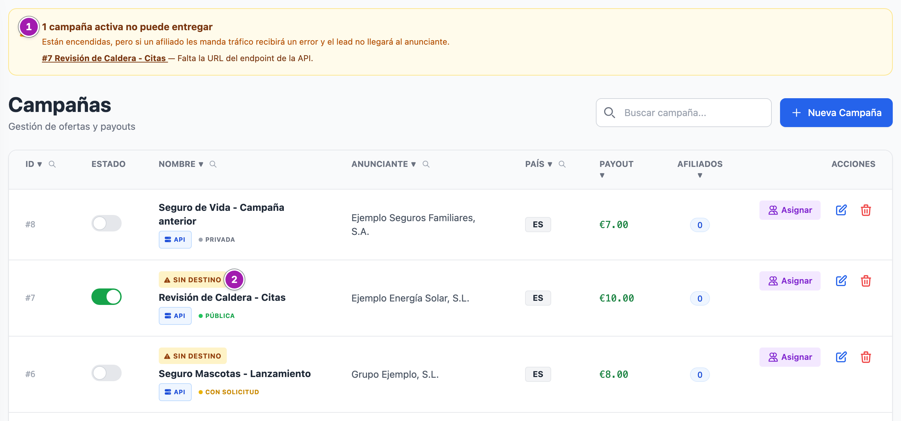Click the ES country badge for campaign #8
The image size is (901, 421).
538,225
